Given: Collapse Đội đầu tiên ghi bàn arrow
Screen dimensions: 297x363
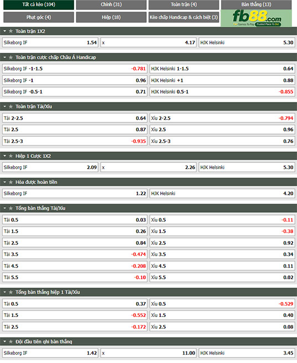Looking at the screenshot, I should click(x=4, y=342).
